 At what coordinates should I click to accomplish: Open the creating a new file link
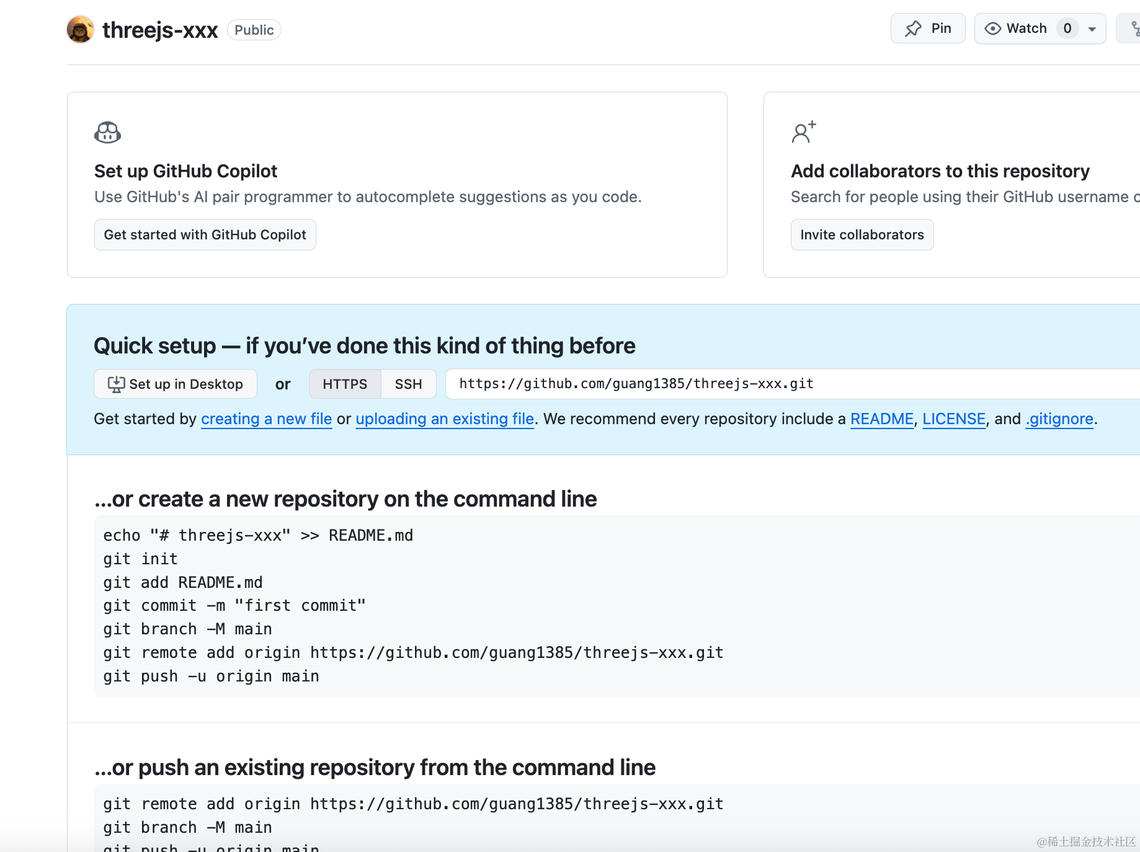point(267,419)
